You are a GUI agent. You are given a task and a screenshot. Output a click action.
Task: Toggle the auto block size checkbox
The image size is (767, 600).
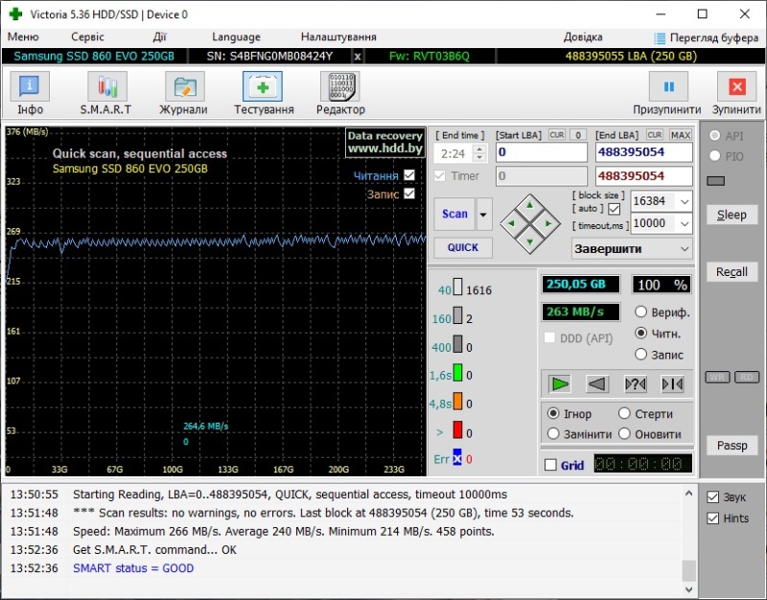click(x=615, y=209)
